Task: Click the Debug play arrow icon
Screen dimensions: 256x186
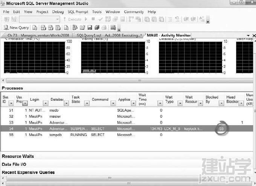Action: [86, 19]
